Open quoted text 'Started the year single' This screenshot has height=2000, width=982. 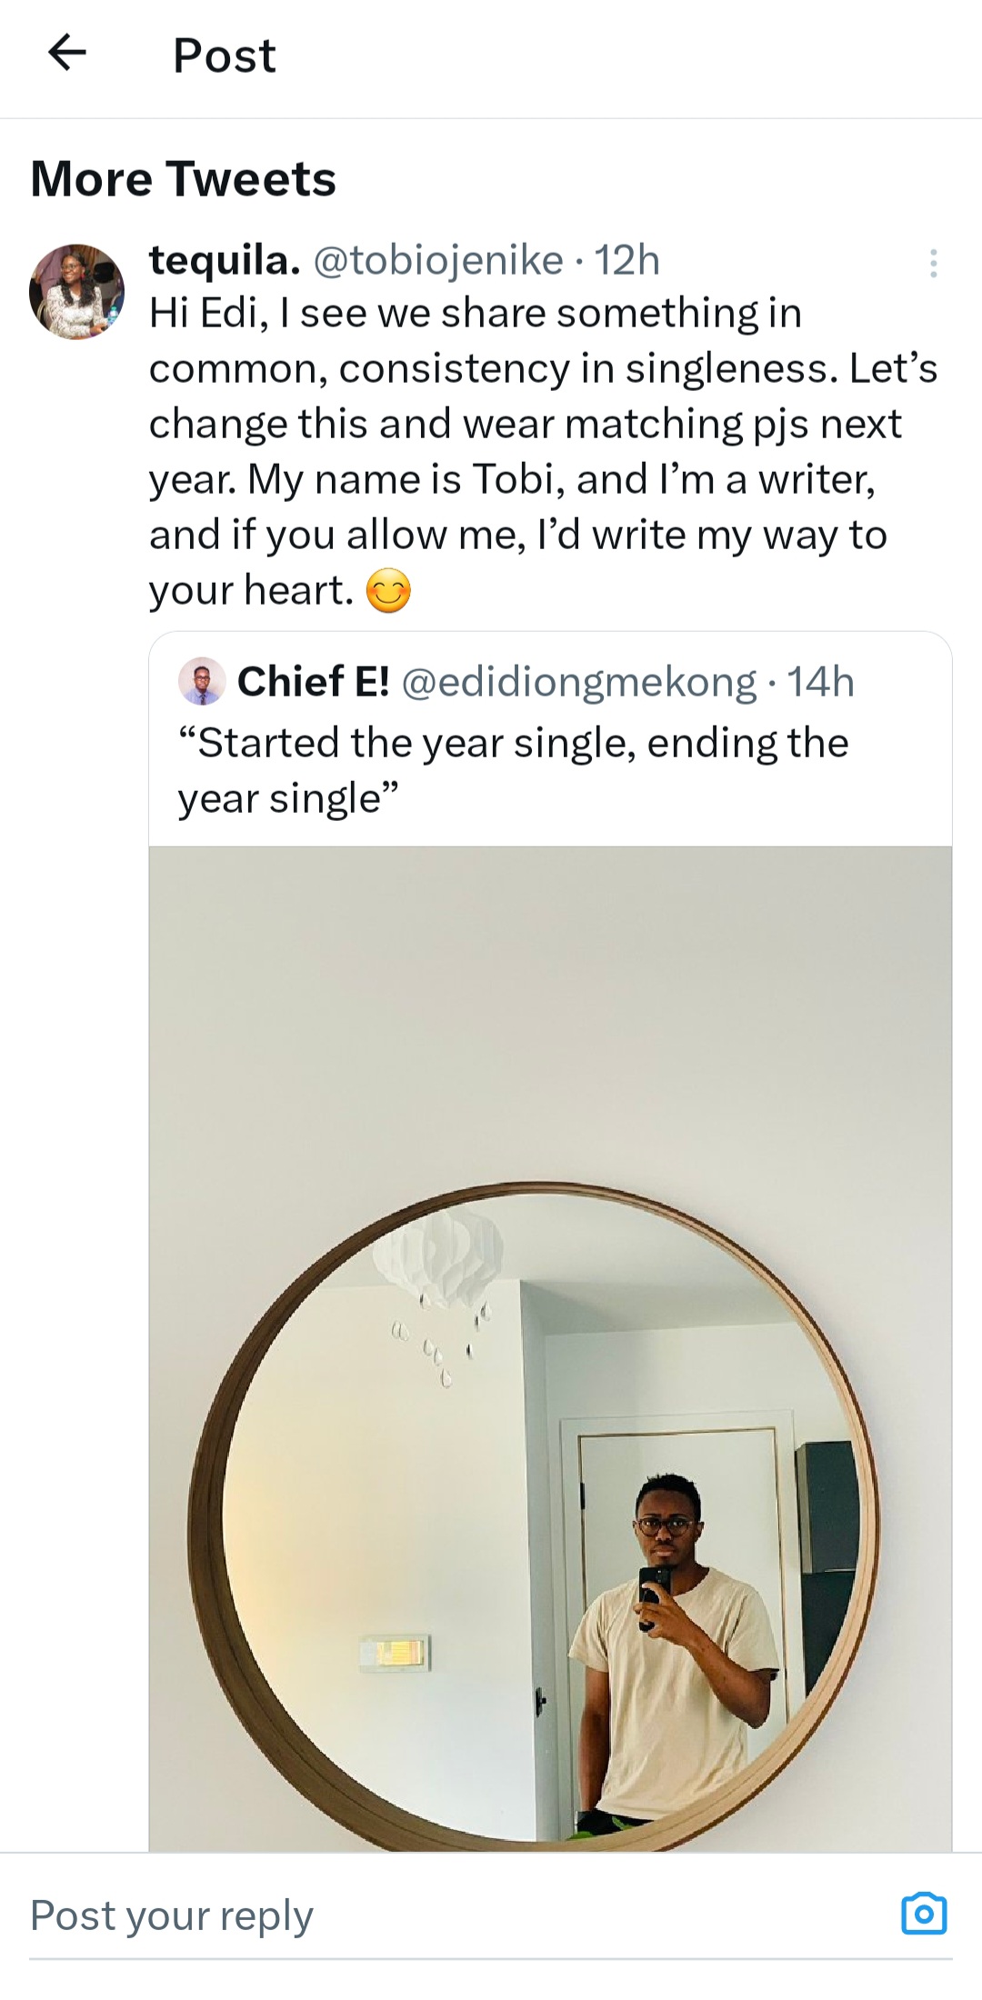pos(513,770)
